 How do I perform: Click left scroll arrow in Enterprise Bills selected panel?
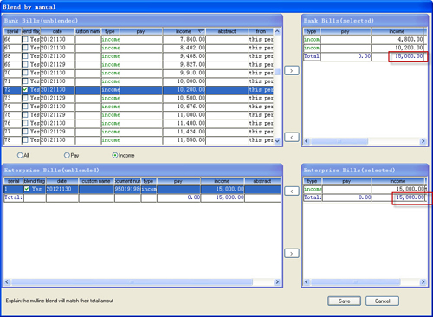[307, 281]
